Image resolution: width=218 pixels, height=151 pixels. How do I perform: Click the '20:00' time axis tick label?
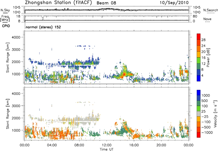[x=161, y=145]
